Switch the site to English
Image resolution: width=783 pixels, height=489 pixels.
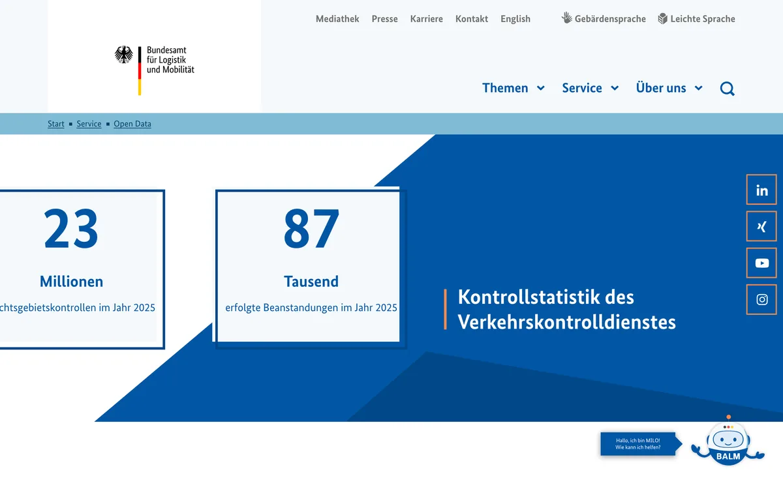tap(515, 19)
